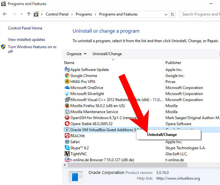
Task: Click the Search Programs and Features field
Action: point(200,14)
